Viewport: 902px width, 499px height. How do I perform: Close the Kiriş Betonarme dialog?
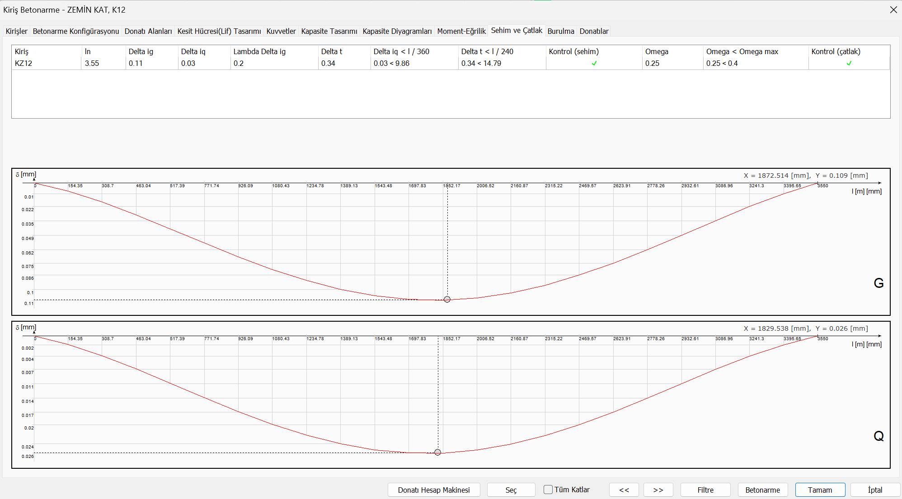[x=893, y=9]
